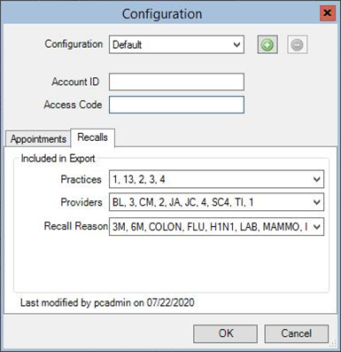Expand the Providers dropdown list
The image size is (341, 352).
(216, 202)
